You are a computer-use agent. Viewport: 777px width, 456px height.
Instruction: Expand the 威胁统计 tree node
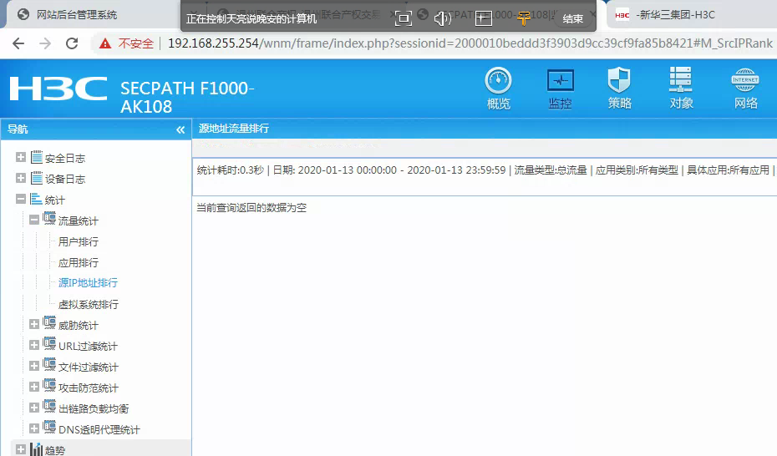point(33,324)
